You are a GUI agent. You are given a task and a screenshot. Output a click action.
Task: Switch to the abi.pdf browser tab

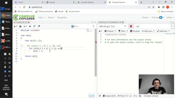(x=60, y=2)
